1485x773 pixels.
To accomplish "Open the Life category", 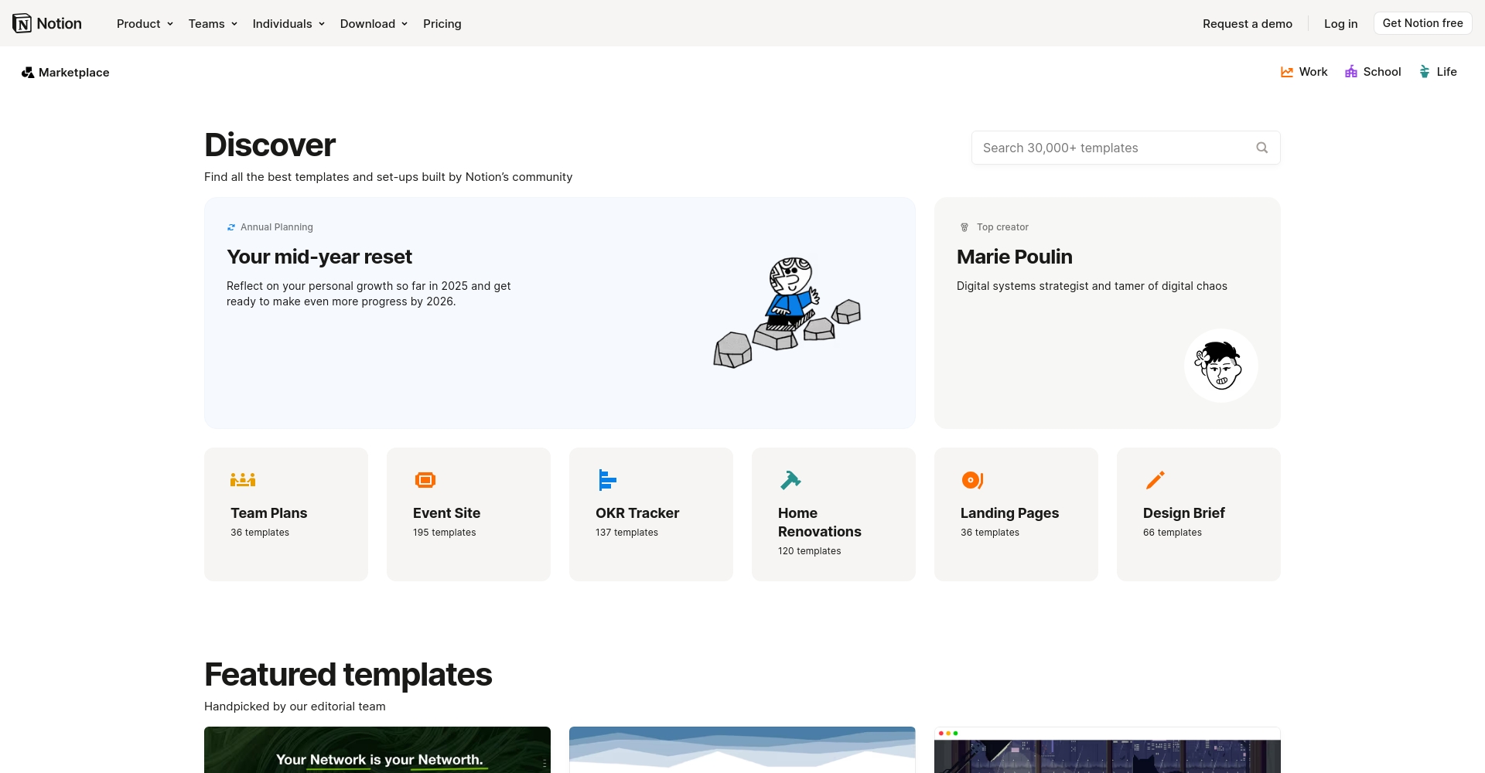I will tap(1438, 72).
